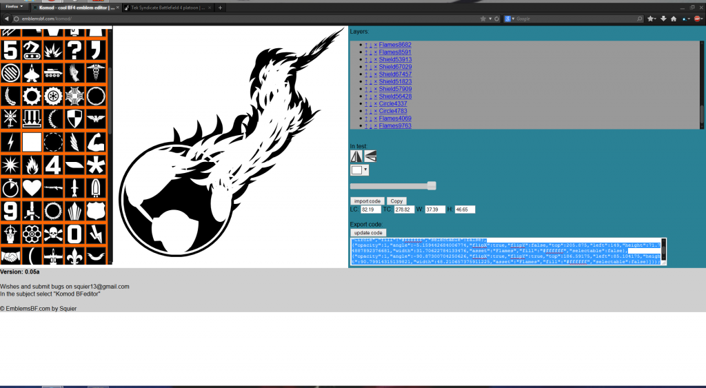Click the opacity slider handle
This screenshot has width=706, height=388.
pos(432,185)
